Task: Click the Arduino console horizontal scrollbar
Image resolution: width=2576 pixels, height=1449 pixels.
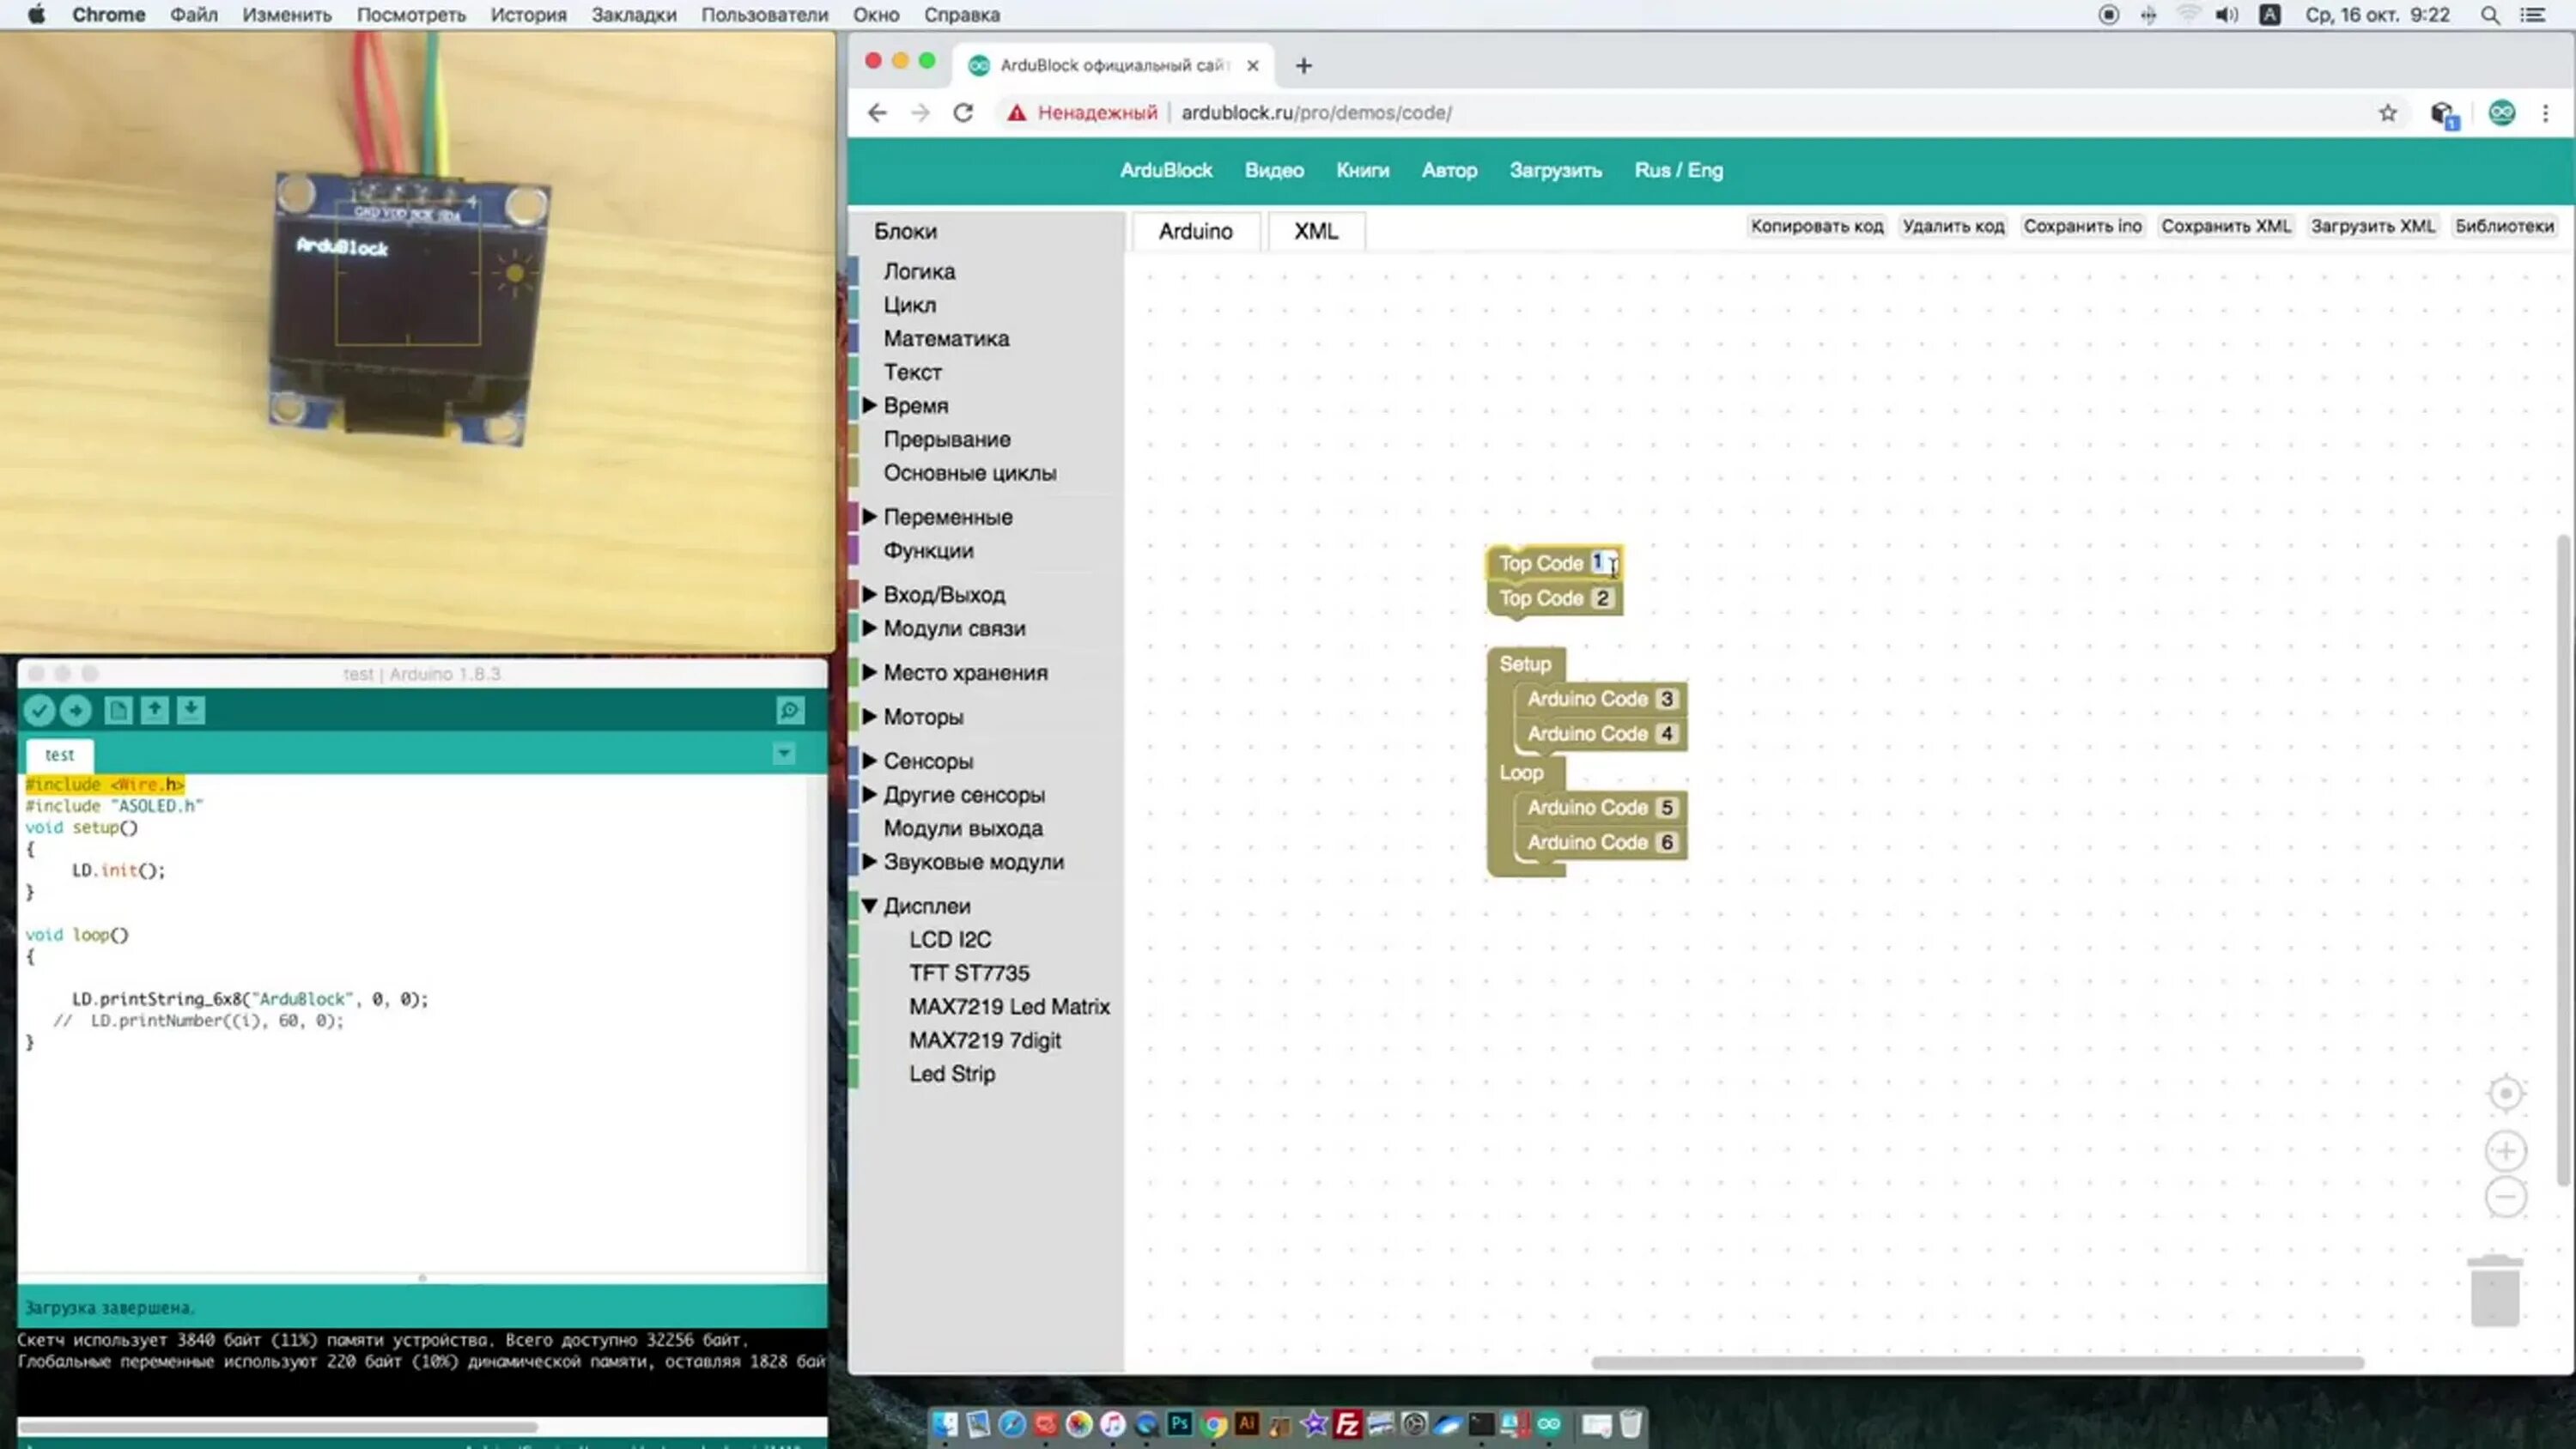Action: pos(278,1427)
